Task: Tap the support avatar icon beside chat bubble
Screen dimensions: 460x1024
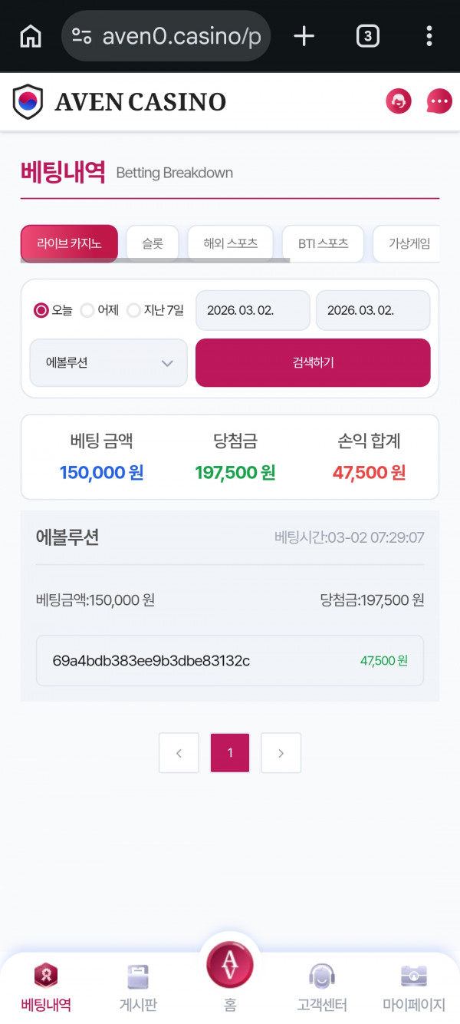Action: (398, 101)
